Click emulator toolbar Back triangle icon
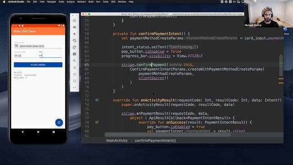 pos(74,67)
